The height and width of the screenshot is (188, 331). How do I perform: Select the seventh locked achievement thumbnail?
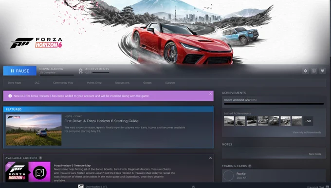coord(297,121)
